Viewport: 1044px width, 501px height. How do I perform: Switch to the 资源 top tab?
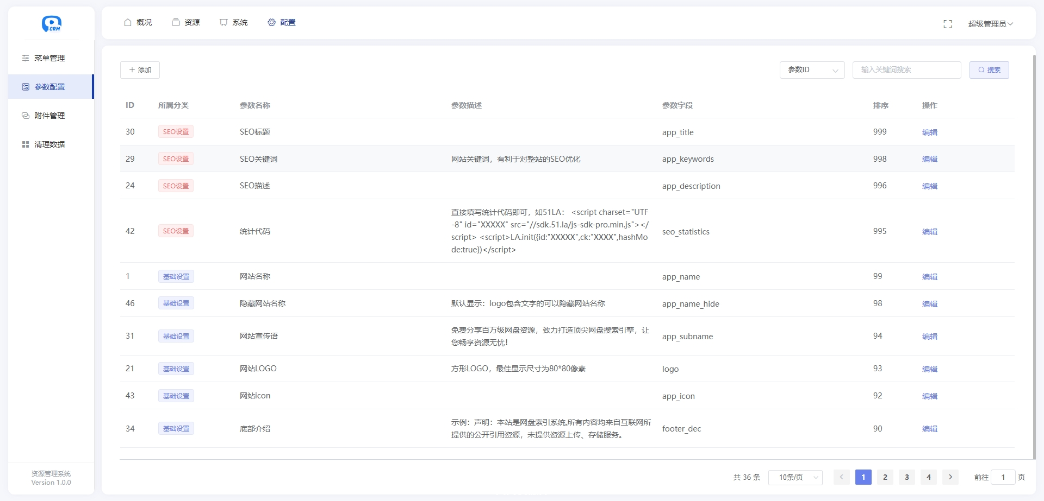186,22
